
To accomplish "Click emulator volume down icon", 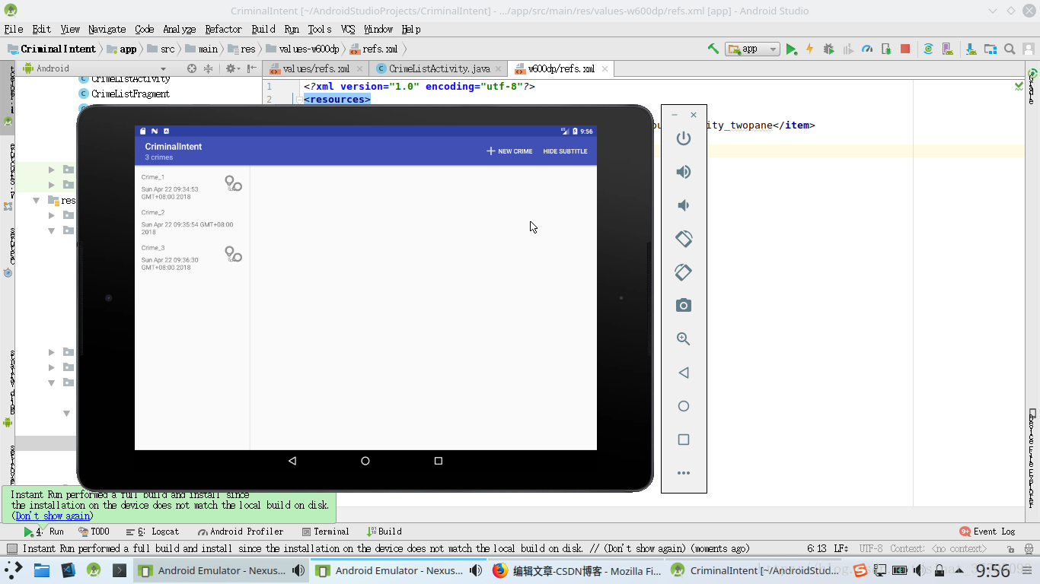I will [684, 205].
